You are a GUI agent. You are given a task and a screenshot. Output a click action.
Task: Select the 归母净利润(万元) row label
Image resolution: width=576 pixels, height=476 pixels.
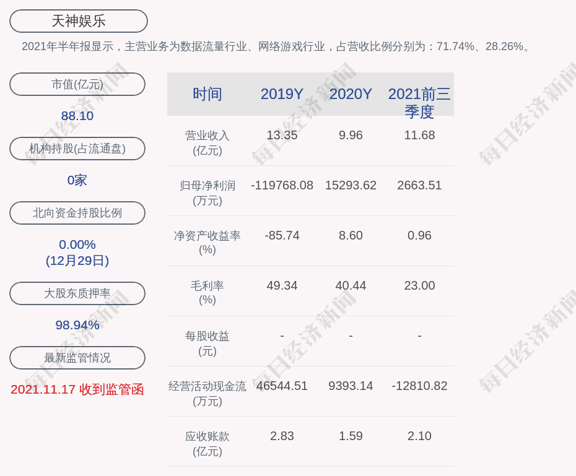(207, 193)
